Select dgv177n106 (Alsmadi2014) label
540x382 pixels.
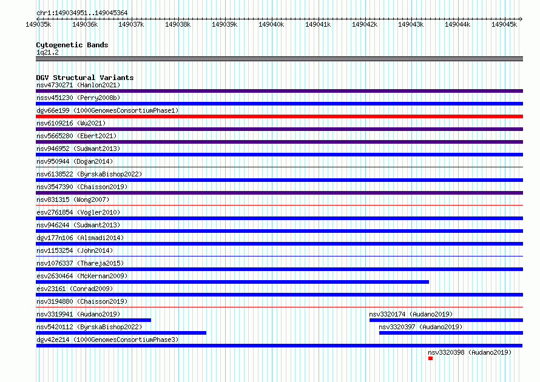80,238
